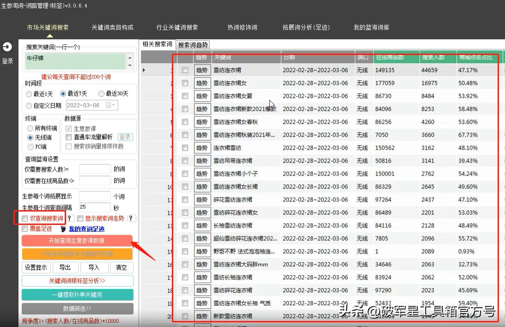Open the 我的查询足迹 link
Image resolution: width=505 pixels, height=327 pixels.
86,229
